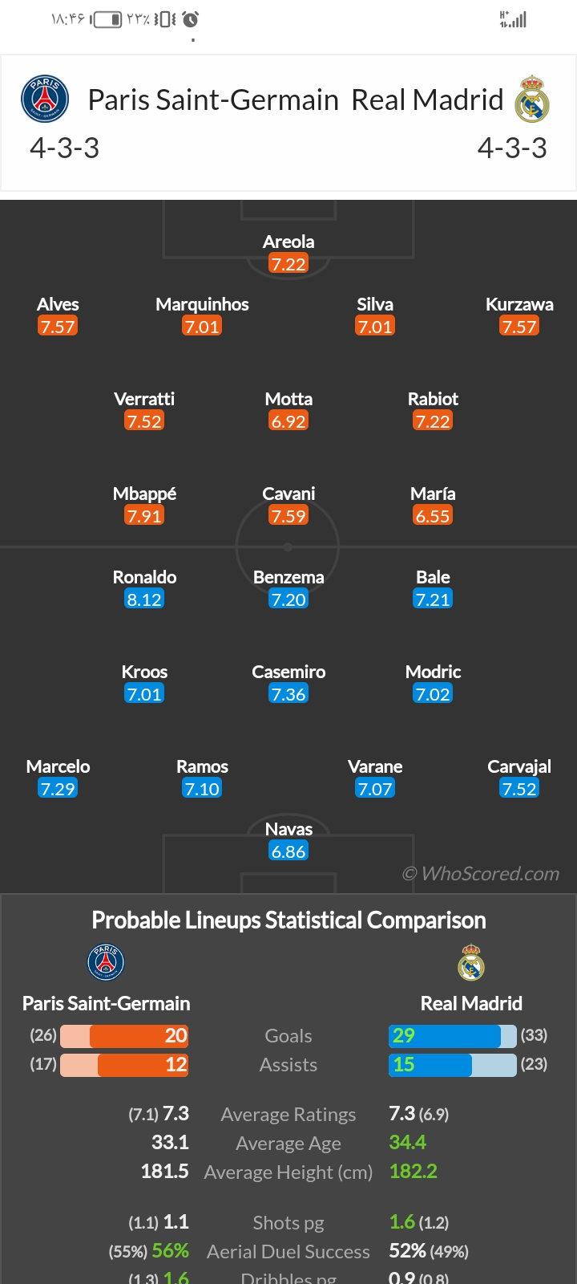Image resolution: width=577 pixels, height=1284 pixels.
Task: Select player Marcelo on the pitch
Action: tap(58, 766)
